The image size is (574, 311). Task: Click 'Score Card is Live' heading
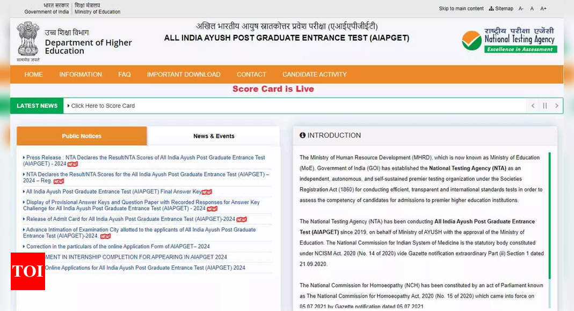[273, 89]
